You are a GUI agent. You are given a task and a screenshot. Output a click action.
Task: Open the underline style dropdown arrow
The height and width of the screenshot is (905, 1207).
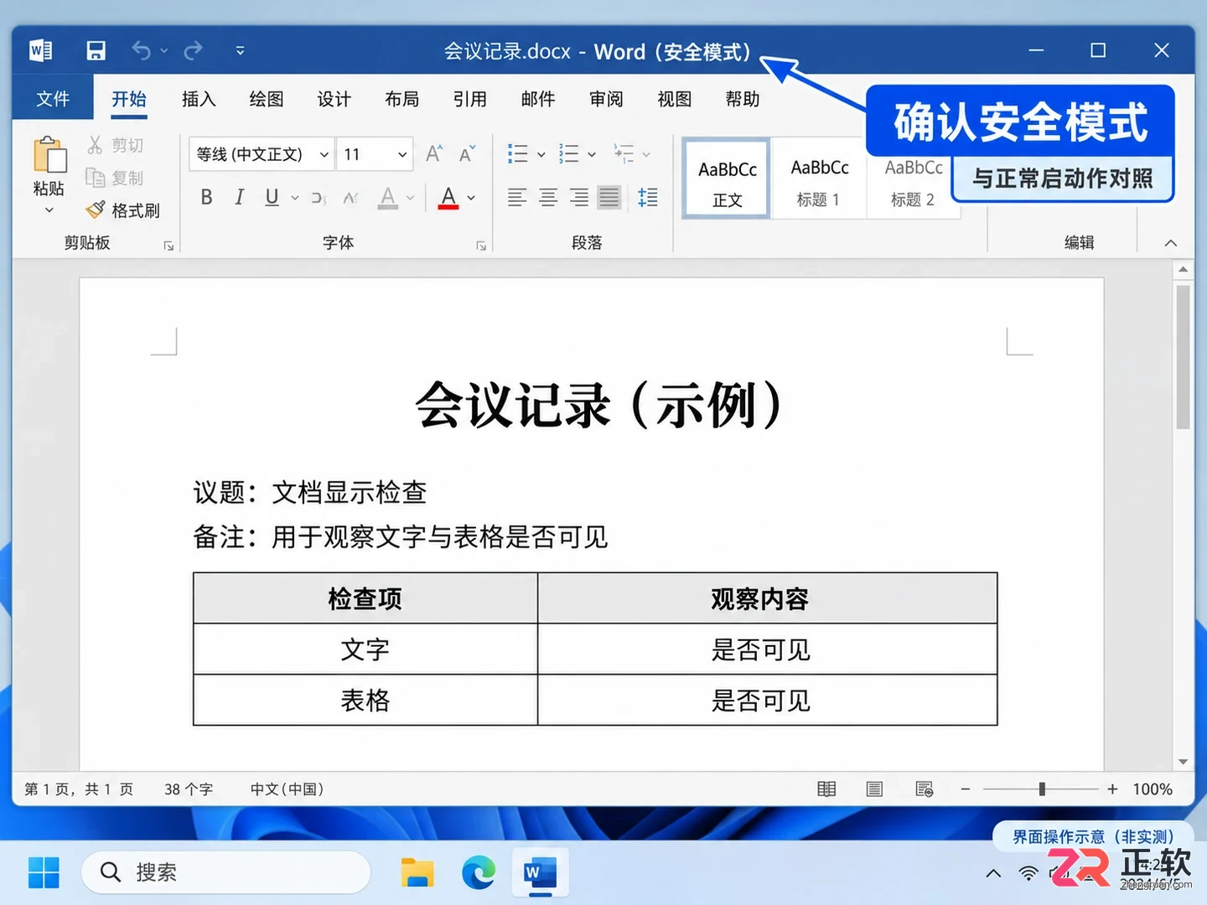point(295,199)
